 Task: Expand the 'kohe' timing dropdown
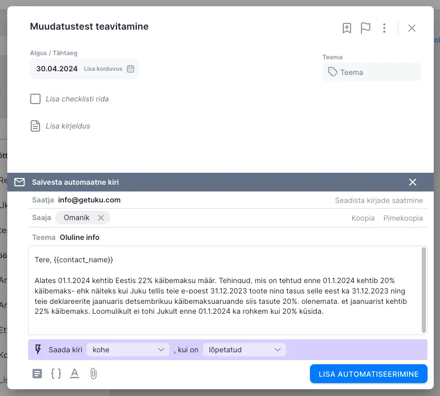(x=128, y=350)
